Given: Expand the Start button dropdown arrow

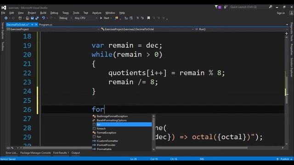Looking at the screenshot, I should tap(111, 18).
